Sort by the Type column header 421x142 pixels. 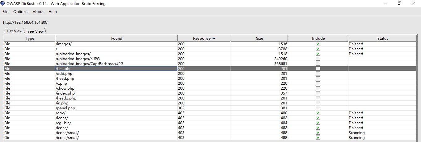click(x=30, y=39)
